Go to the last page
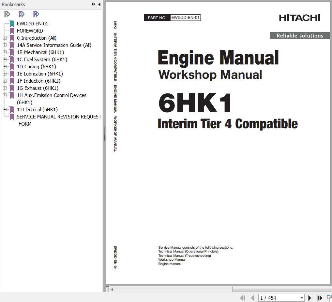The height and width of the screenshot is (302, 332). (320, 298)
